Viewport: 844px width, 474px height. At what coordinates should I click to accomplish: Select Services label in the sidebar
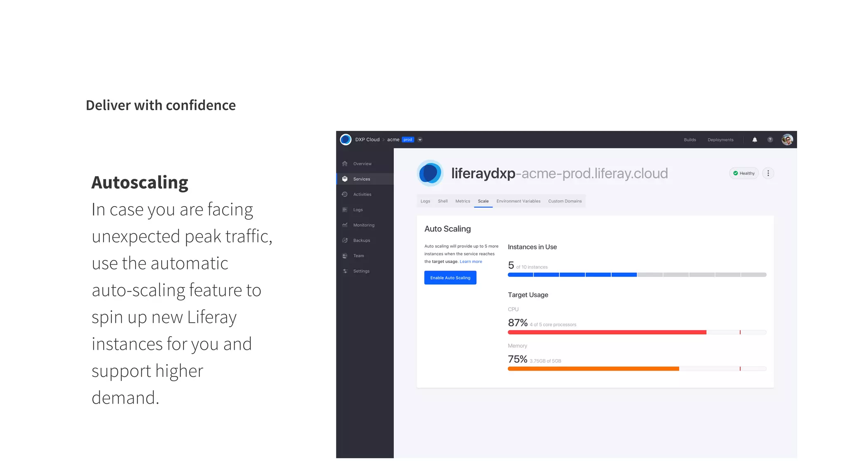pos(361,179)
